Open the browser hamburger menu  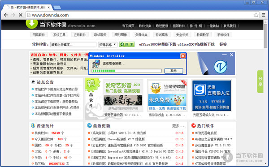(x=264, y=15)
